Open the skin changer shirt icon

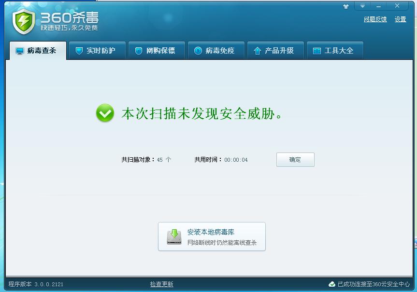click(x=345, y=6)
